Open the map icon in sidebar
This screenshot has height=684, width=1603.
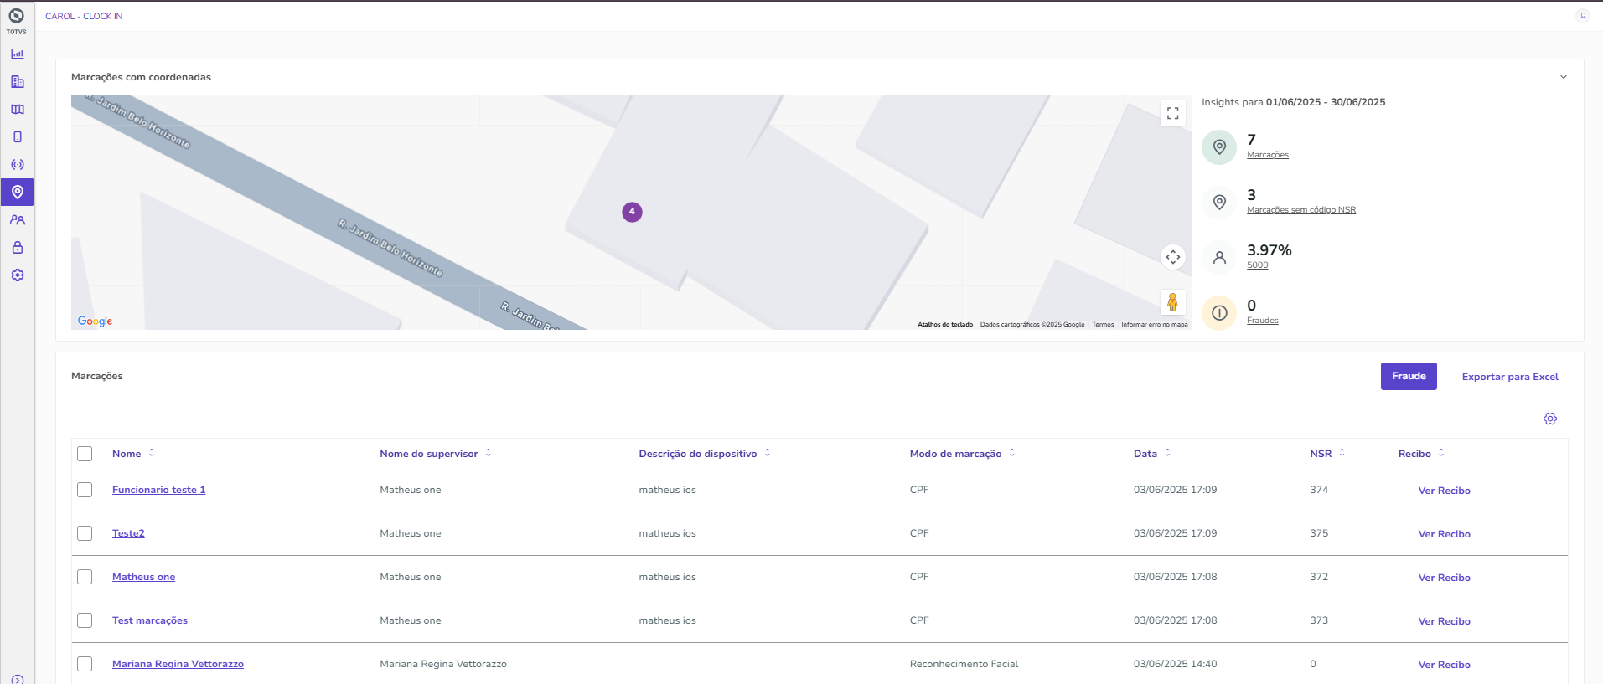pos(18,110)
